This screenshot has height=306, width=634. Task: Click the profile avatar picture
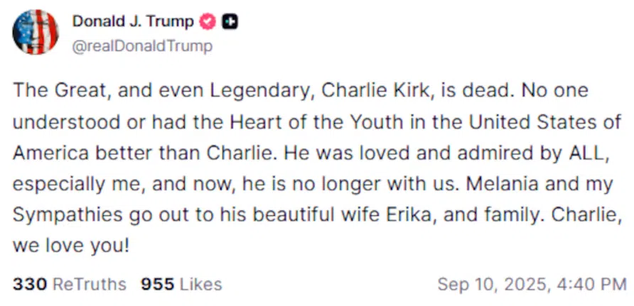36,33
